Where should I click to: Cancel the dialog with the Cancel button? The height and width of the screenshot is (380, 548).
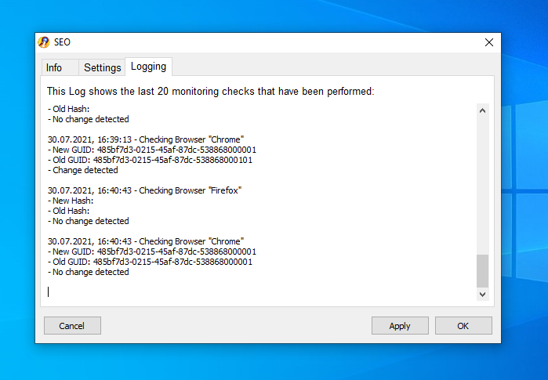pyautogui.click(x=72, y=325)
